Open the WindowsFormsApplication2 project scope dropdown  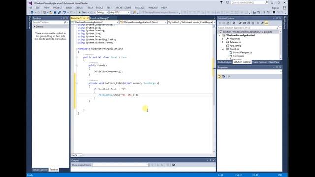click(x=94, y=22)
